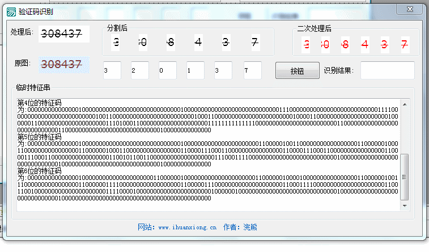Click the 原图 original captcha image
The image size is (429, 252).
(x=63, y=65)
